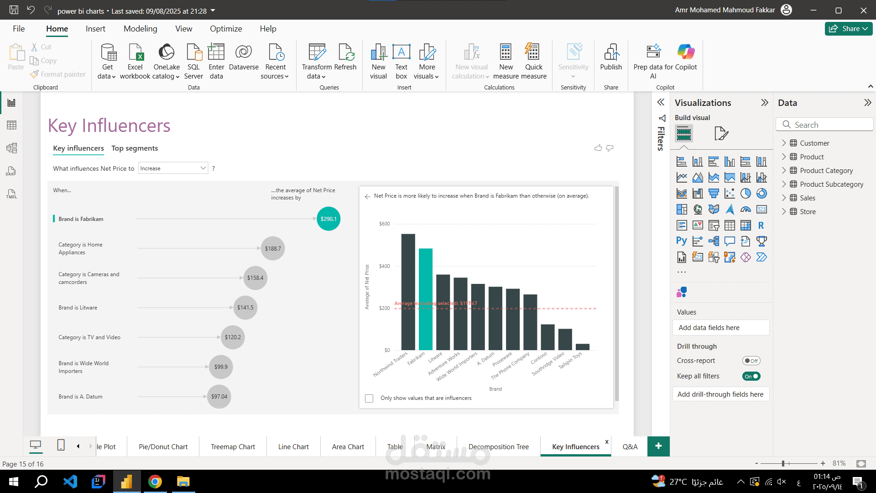Click the Search field in Data pane
Image resolution: width=876 pixels, height=493 pixels.
click(824, 125)
